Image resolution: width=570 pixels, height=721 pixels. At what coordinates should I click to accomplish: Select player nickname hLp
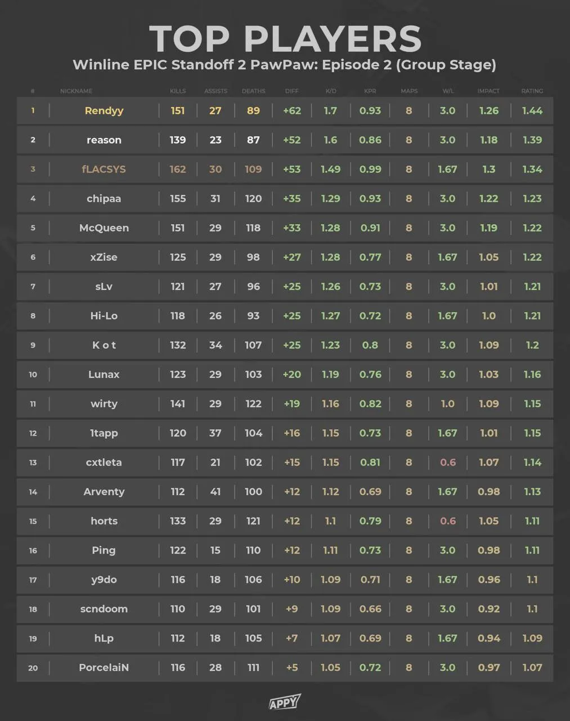[104, 638]
